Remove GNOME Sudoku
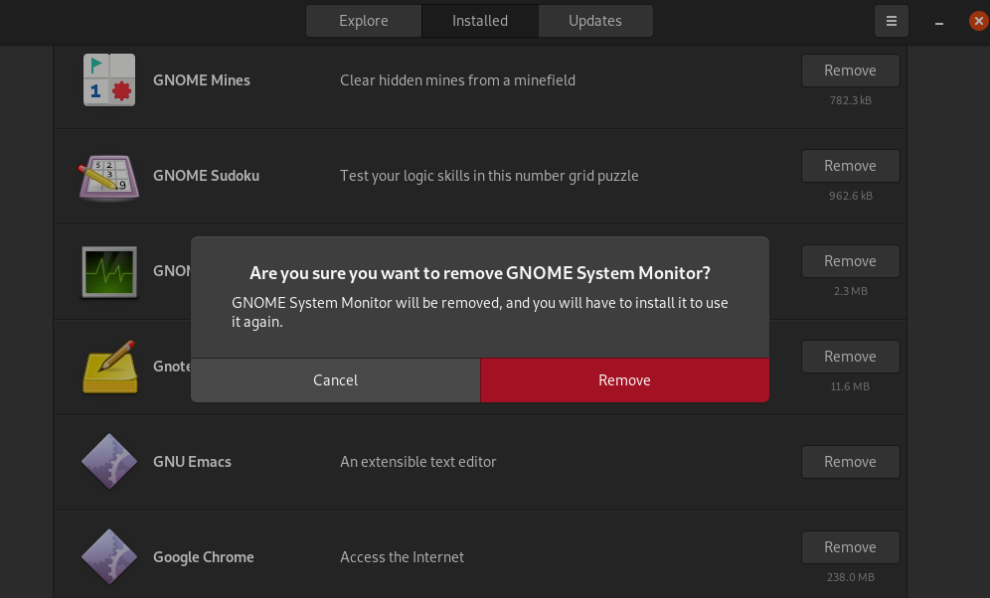The width and height of the screenshot is (990, 598). (851, 166)
